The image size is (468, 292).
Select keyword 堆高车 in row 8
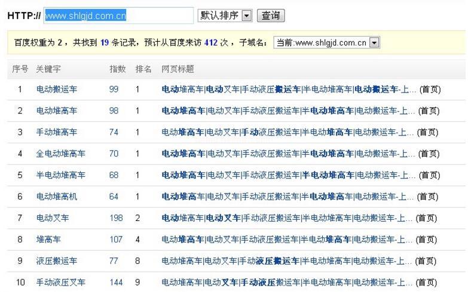(x=48, y=239)
